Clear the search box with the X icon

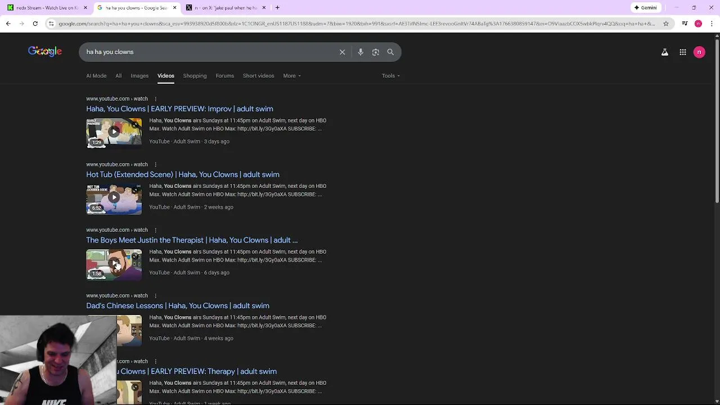tap(342, 52)
